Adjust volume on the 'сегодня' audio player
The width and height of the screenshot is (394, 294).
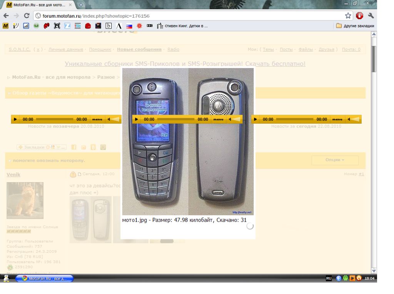[354, 119]
